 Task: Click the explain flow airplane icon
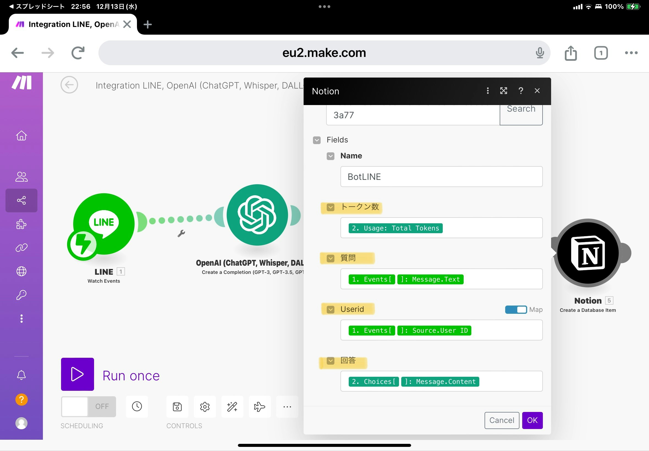click(259, 407)
